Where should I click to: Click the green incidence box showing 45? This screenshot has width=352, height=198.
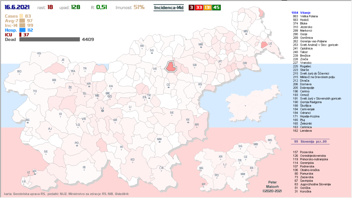point(217,7)
